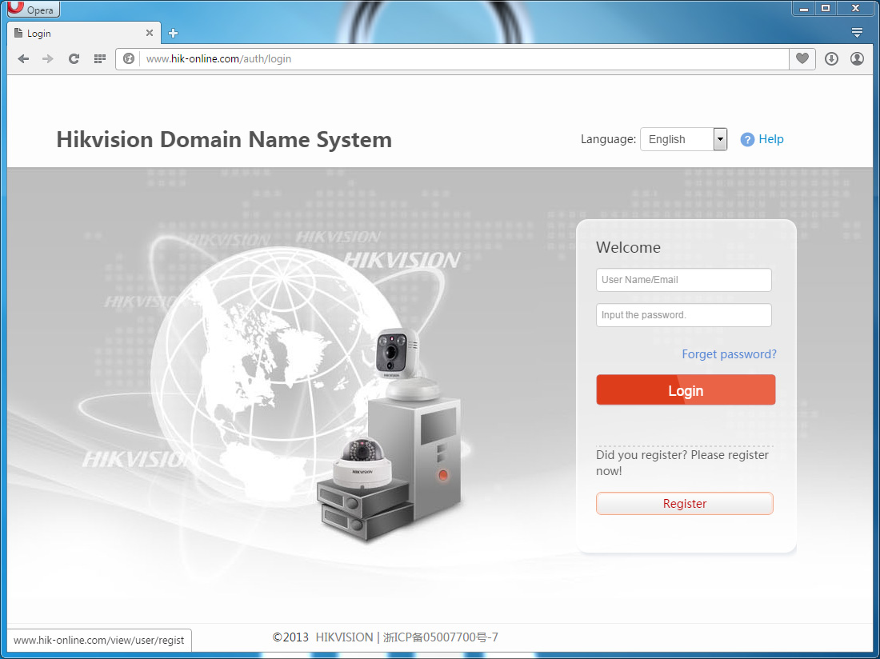Viewport: 880px width, 659px height.
Task: Click the password input field
Action: tap(683, 315)
